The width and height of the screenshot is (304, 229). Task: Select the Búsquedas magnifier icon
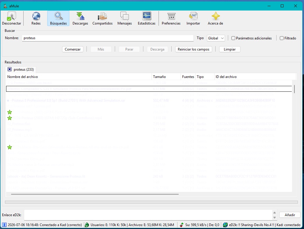click(x=58, y=16)
